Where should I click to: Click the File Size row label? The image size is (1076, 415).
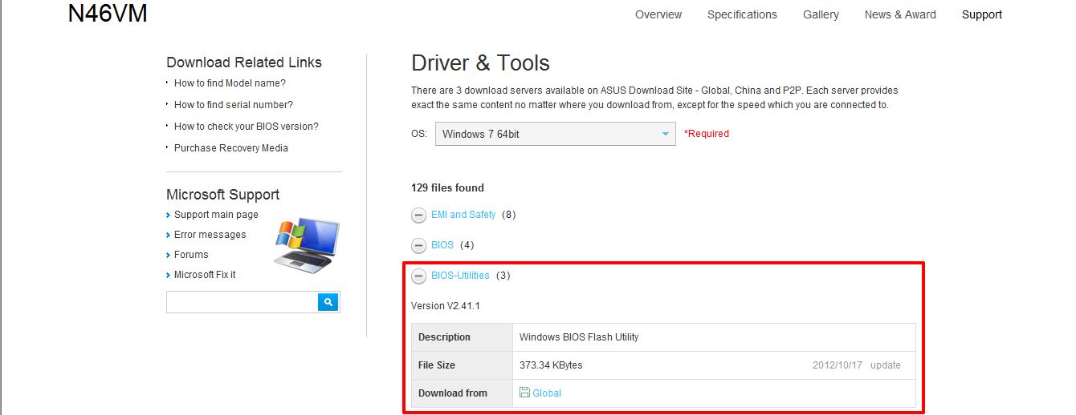[x=437, y=365]
